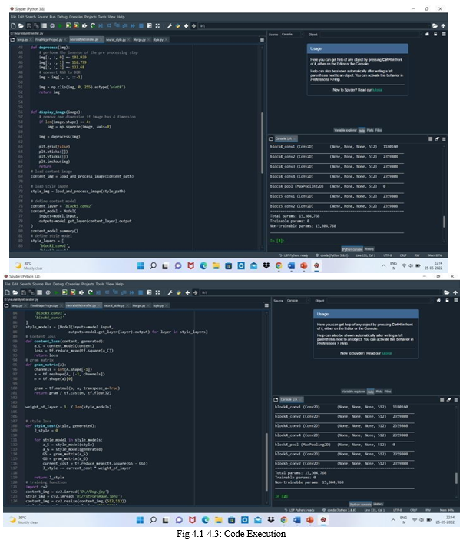Click blue Stop debugging square in upper Spyder toolbar
Image resolution: width=473 pixels, height=540 pixels.
point(141,26)
